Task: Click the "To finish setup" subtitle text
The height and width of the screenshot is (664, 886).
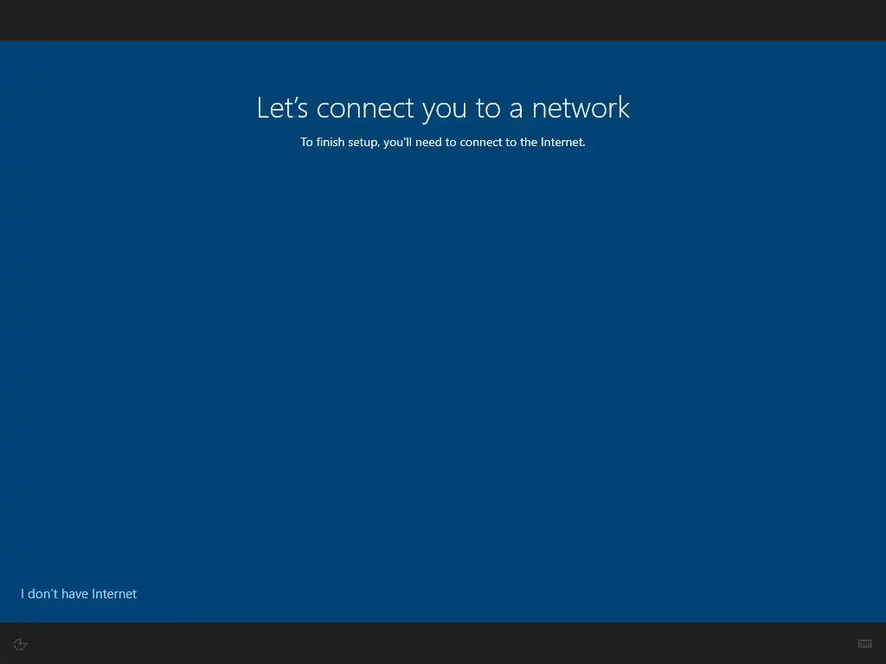Action: tap(442, 142)
